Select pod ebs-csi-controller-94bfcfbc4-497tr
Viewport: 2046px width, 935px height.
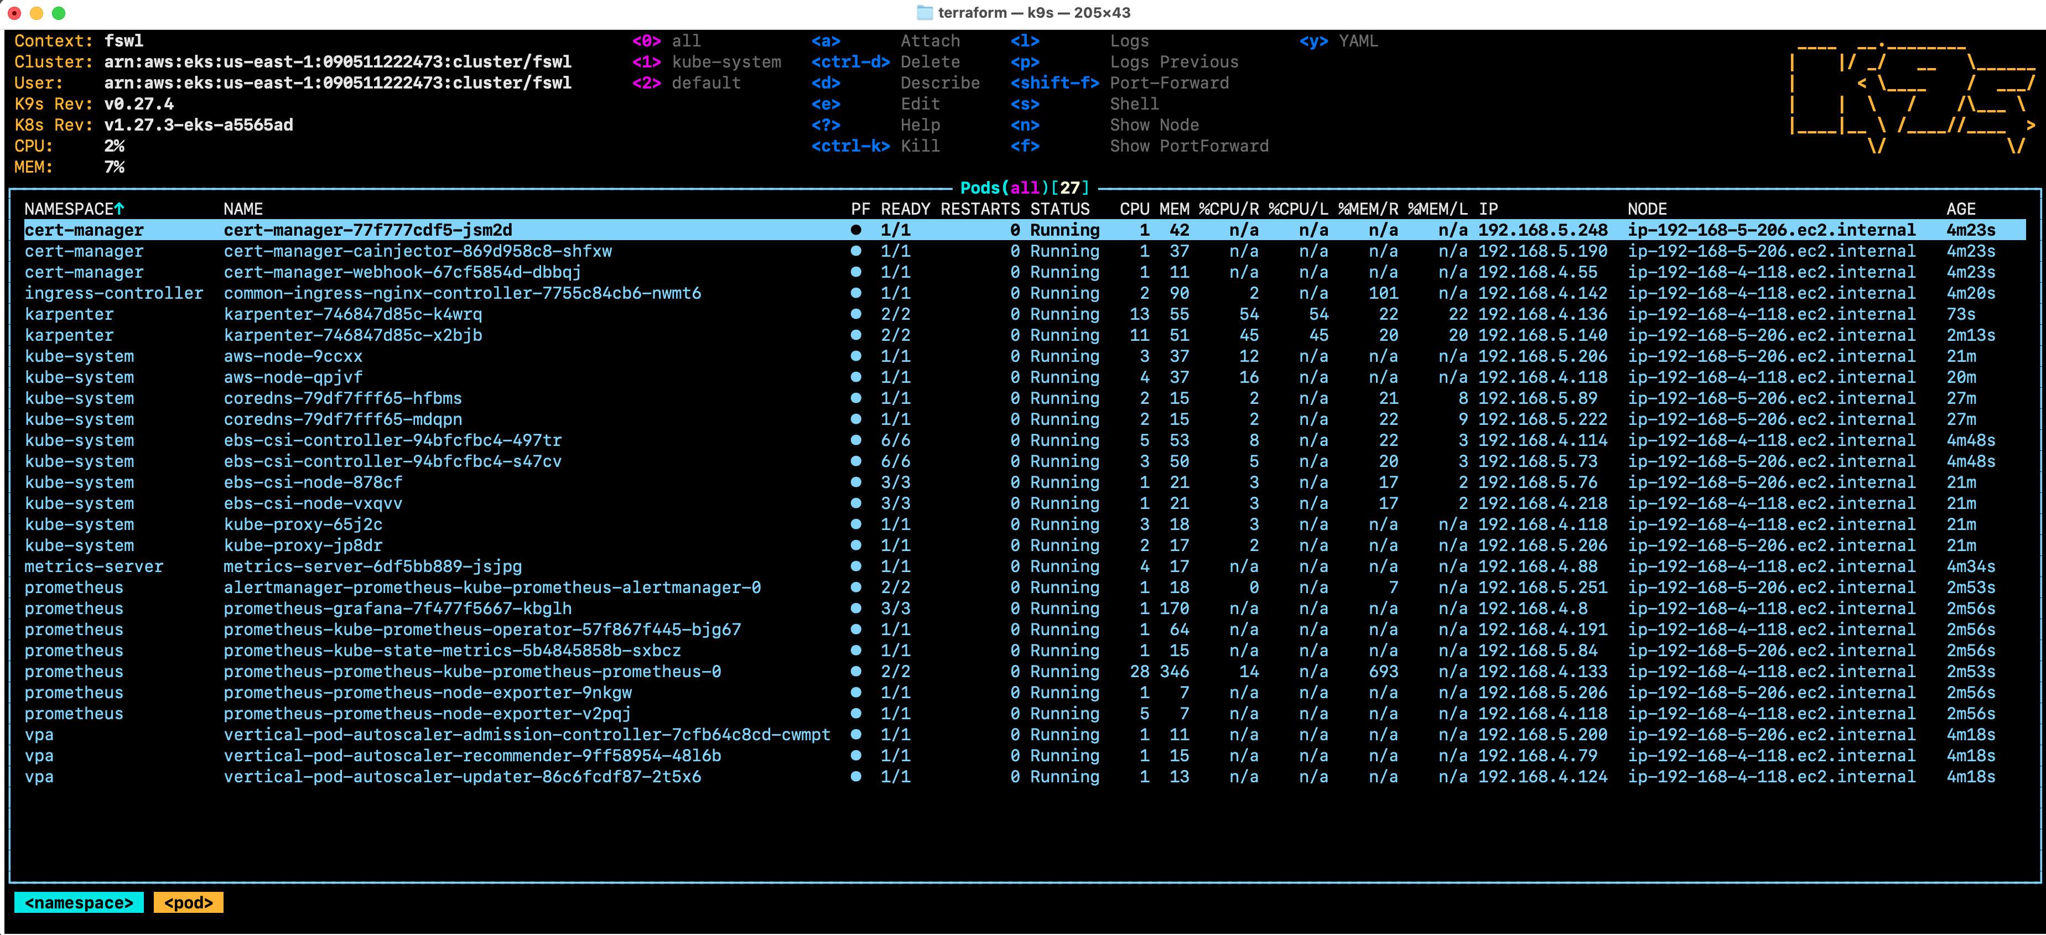point(1025,440)
